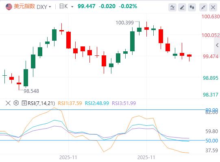Remove the RSI indicator with X
The height and width of the screenshot is (162, 220).
tap(8, 103)
